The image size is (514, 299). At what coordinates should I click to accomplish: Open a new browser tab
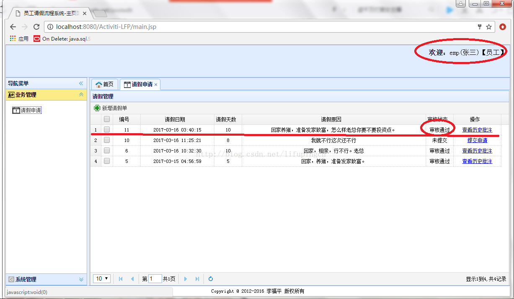tap(100, 14)
